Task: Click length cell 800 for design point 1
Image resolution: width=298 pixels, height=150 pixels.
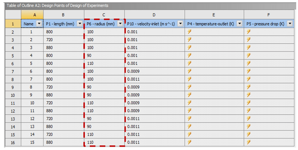Action: pyautogui.click(x=63, y=32)
